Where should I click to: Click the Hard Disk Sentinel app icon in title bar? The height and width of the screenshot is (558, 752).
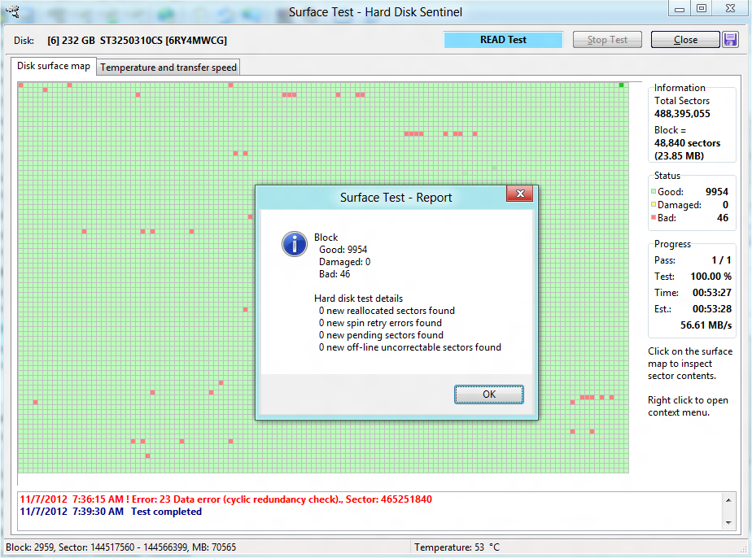tap(13, 11)
